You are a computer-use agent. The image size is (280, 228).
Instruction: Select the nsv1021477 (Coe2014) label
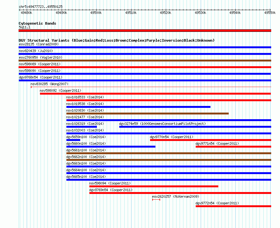85,117
